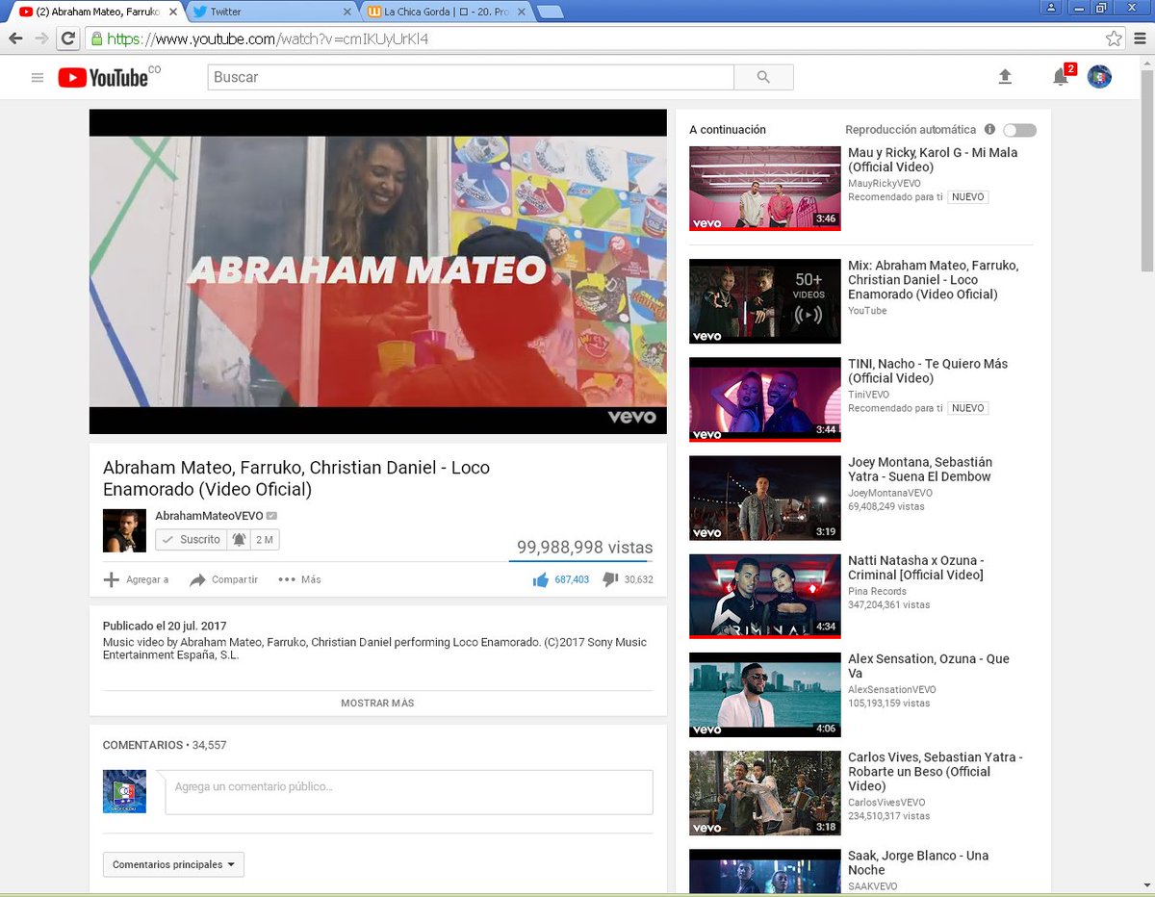Click Criminal video thumbnail 4:34

pyautogui.click(x=765, y=597)
